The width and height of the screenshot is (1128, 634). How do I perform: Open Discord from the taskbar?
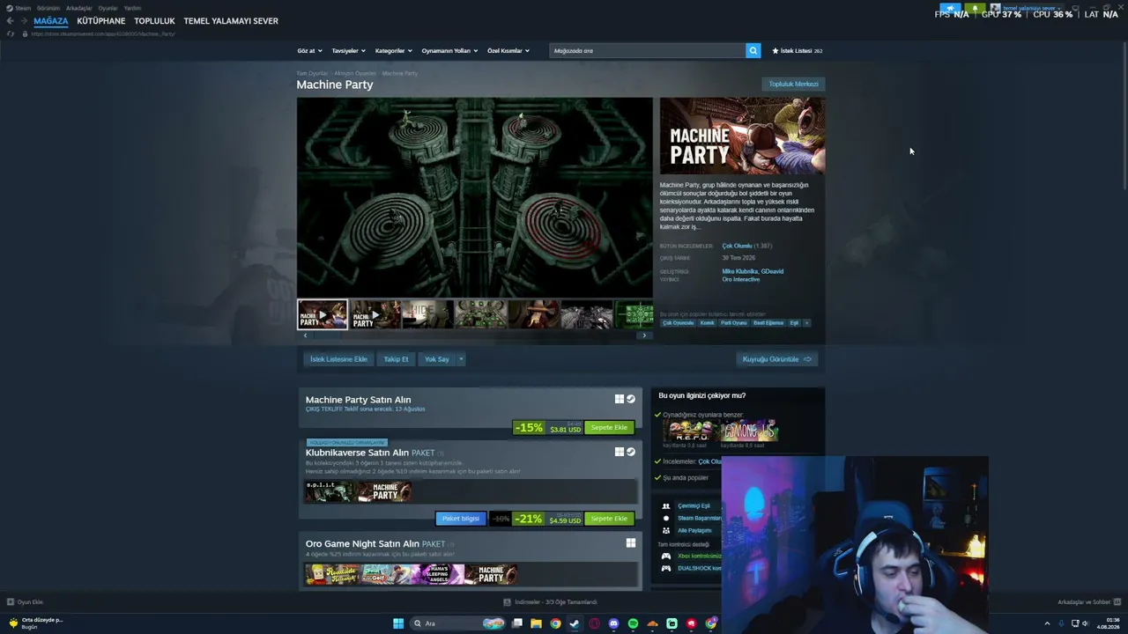[x=613, y=623]
